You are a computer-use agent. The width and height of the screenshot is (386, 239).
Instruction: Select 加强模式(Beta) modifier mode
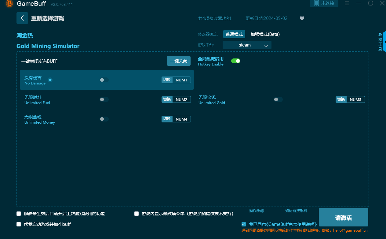[265, 34]
